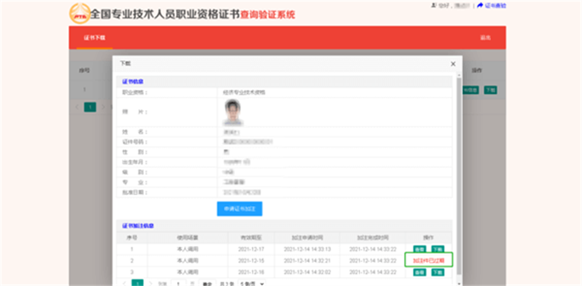The image size is (582, 286).
Task: Click the user avatar icon at top right
Action: (x=433, y=6)
